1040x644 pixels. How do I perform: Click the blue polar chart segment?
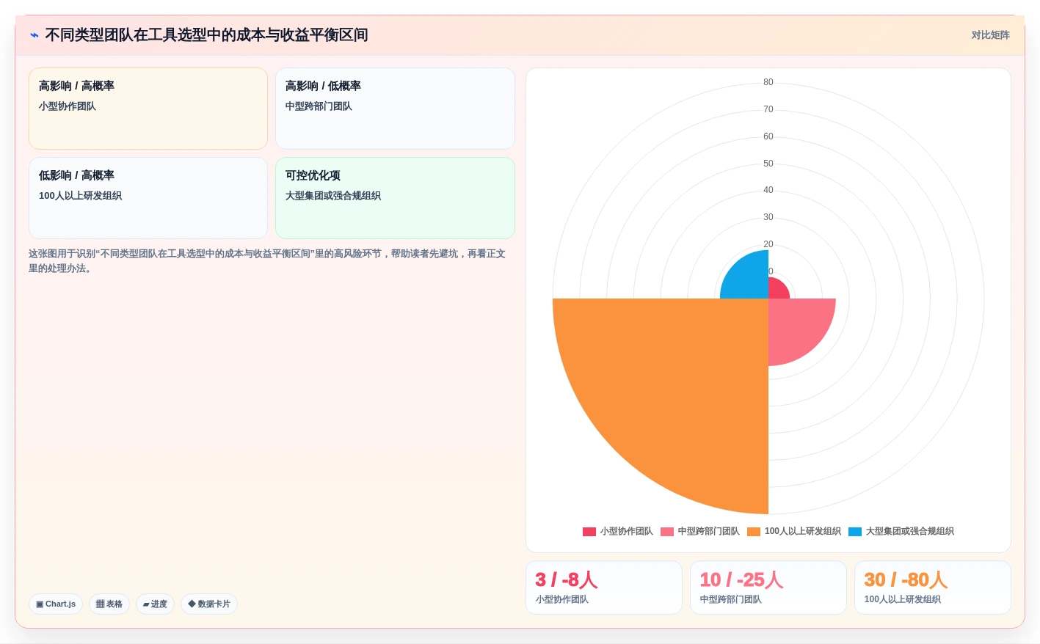(x=749, y=279)
